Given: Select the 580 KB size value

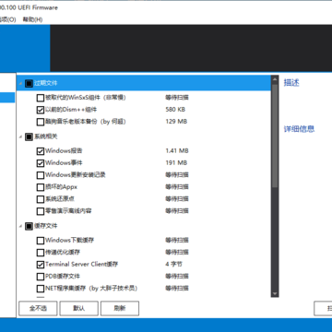Looking at the screenshot, I should [175, 110].
